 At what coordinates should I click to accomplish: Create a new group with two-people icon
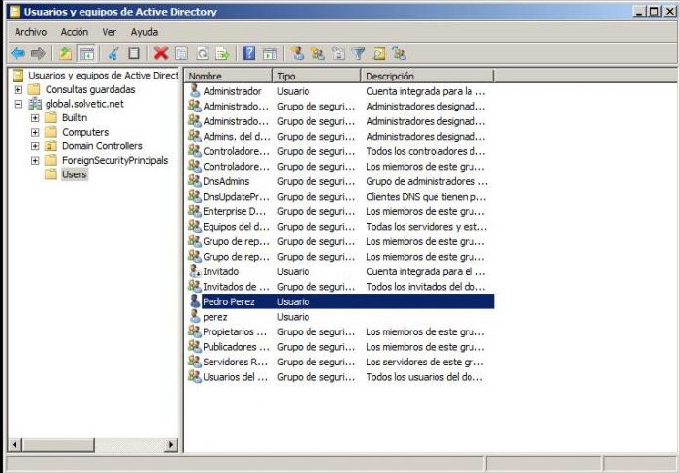[318, 53]
